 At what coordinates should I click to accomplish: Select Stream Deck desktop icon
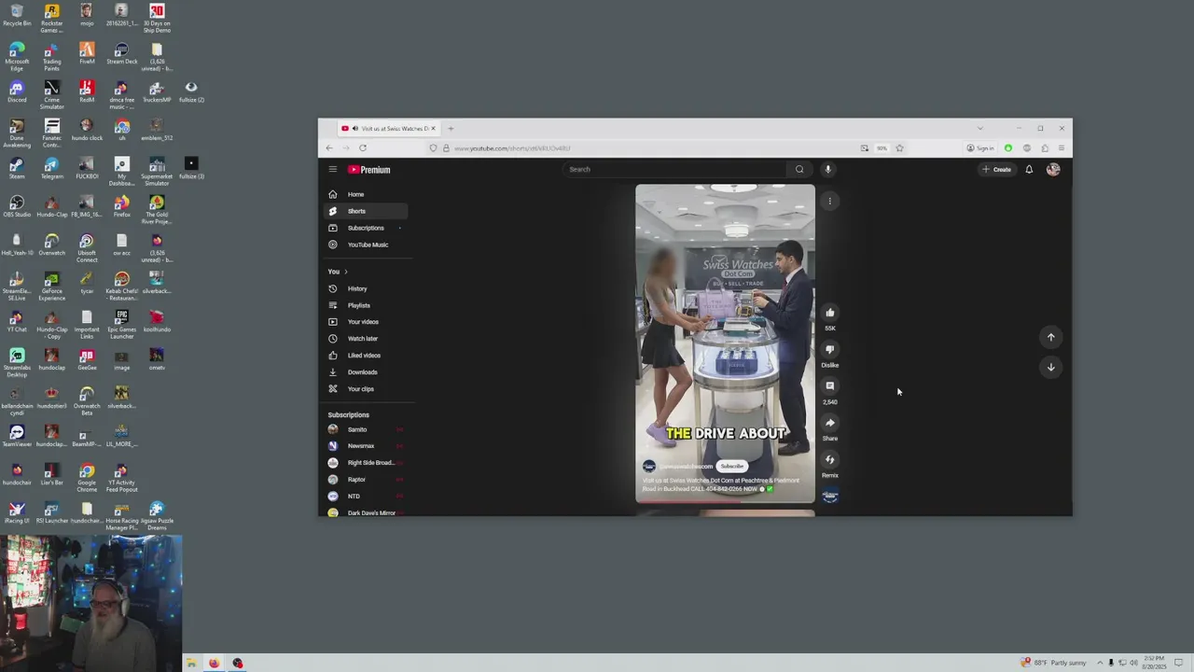click(x=121, y=53)
